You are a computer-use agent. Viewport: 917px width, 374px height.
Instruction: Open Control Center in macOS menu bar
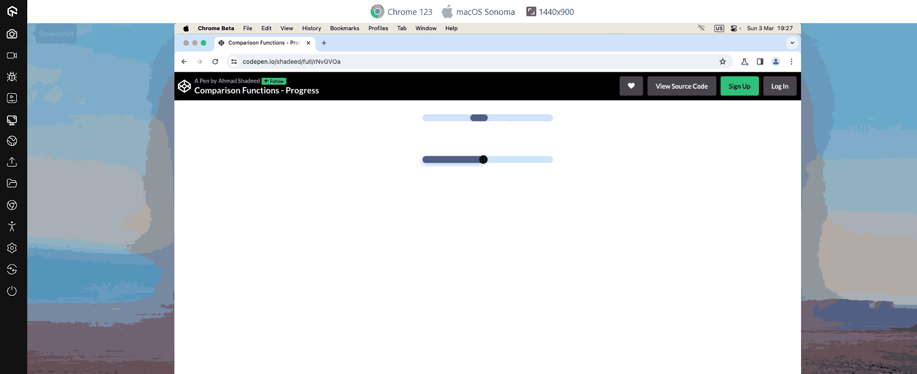click(x=734, y=28)
